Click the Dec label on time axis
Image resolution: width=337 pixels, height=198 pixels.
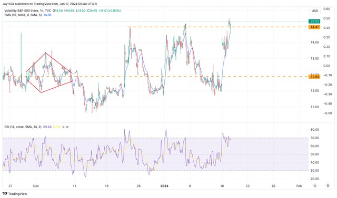click(36, 186)
